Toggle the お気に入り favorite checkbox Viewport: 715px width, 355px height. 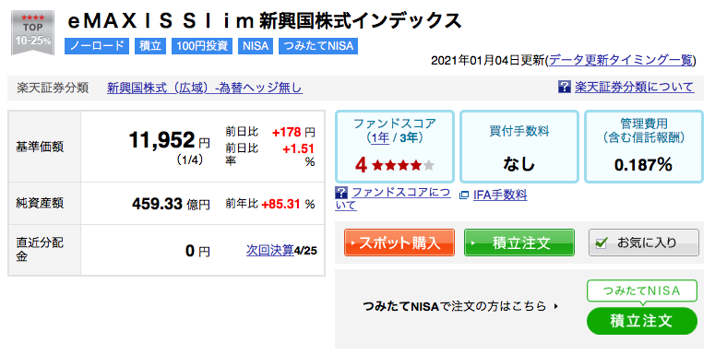point(601,243)
